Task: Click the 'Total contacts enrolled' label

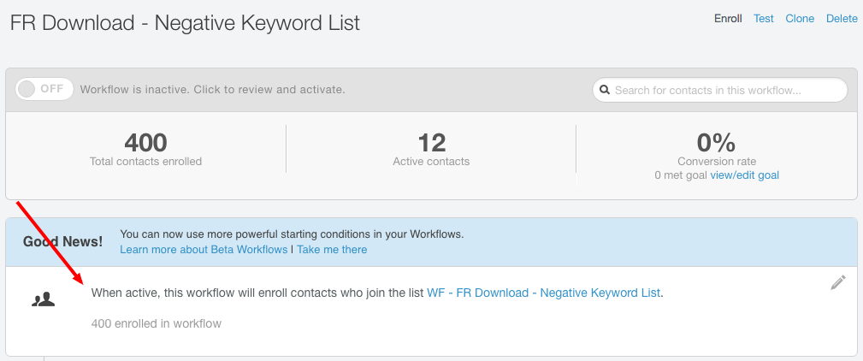Action: [146, 162]
